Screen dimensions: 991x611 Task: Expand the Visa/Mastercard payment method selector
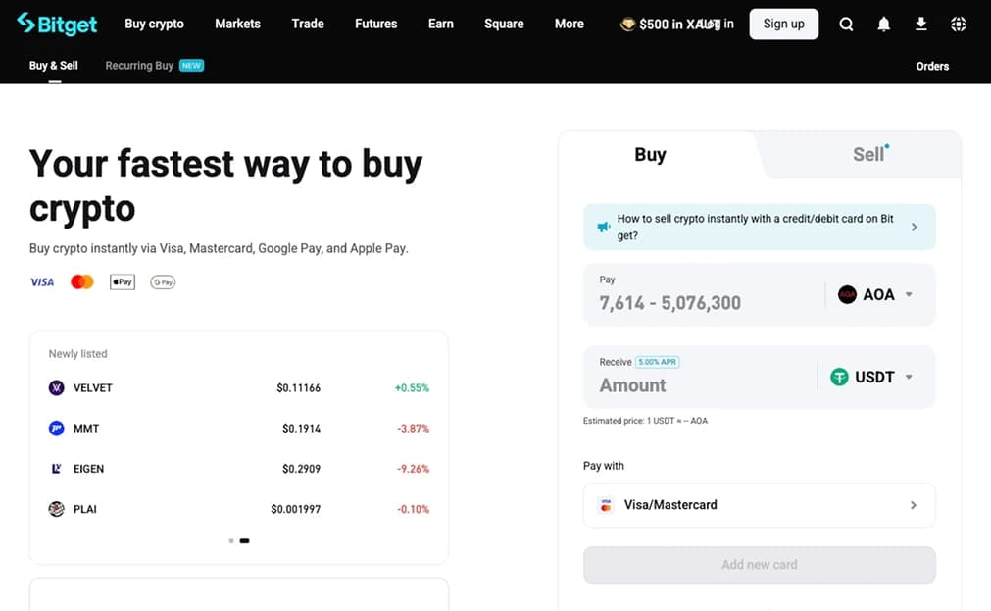[x=759, y=505]
